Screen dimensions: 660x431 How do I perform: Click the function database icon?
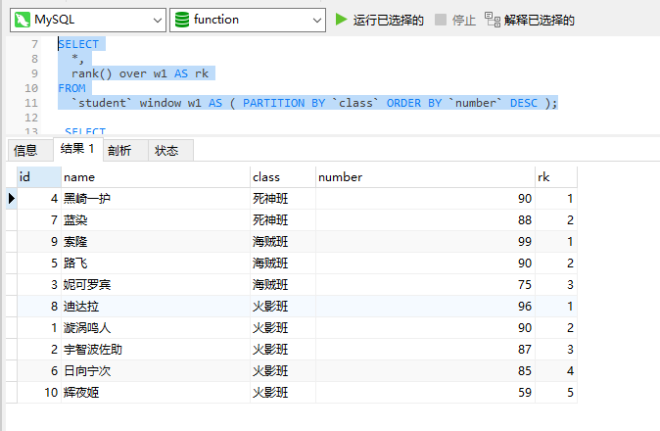tap(182, 20)
